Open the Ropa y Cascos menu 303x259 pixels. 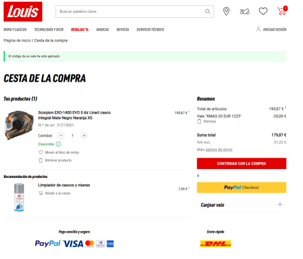point(15,29)
